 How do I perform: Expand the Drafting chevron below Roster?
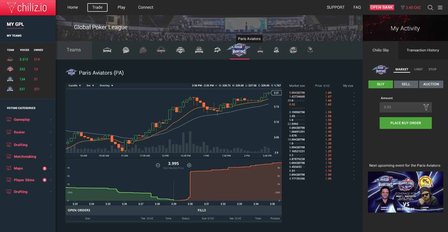point(51,145)
